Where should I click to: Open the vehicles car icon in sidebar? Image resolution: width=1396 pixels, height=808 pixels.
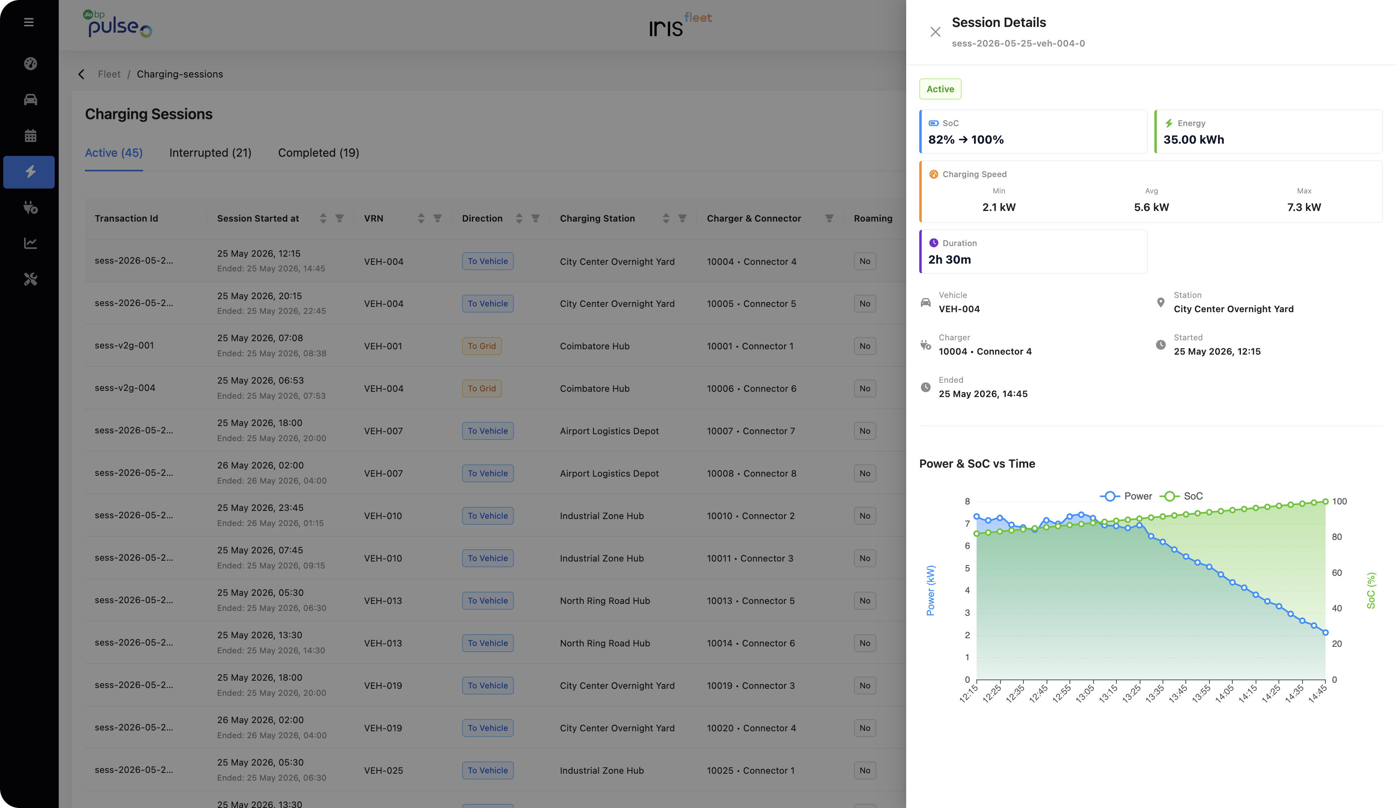[x=31, y=100]
